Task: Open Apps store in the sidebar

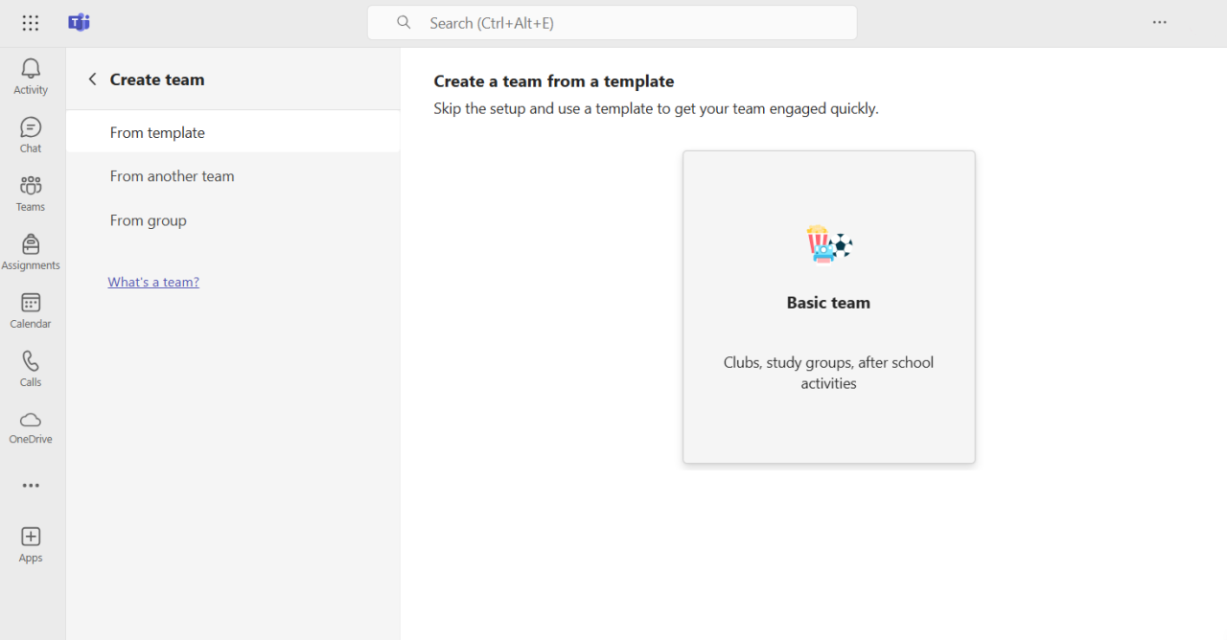Action: point(31,544)
